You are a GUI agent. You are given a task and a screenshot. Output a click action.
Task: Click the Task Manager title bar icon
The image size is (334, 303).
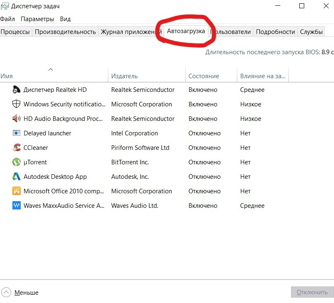click(5, 6)
